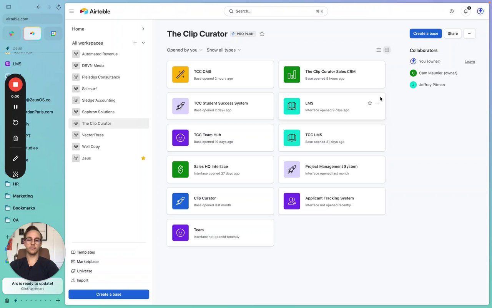
Task: Add a new workspace with plus icon
Action: (135, 43)
